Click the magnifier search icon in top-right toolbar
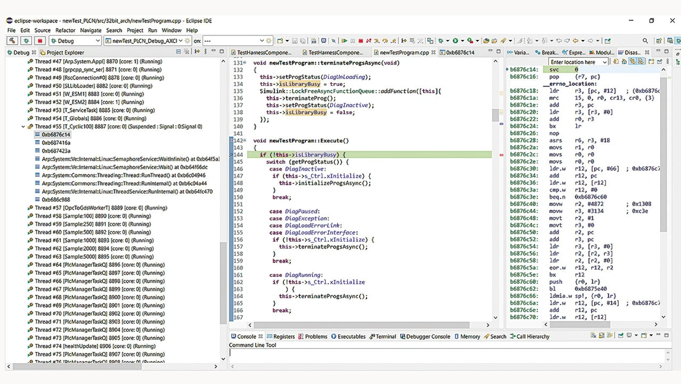 click(x=645, y=40)
